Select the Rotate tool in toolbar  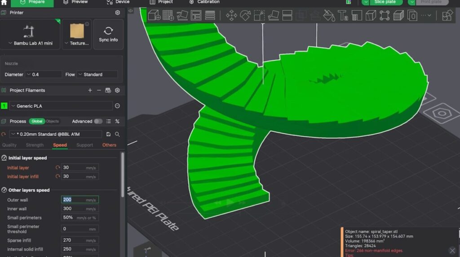245,16
